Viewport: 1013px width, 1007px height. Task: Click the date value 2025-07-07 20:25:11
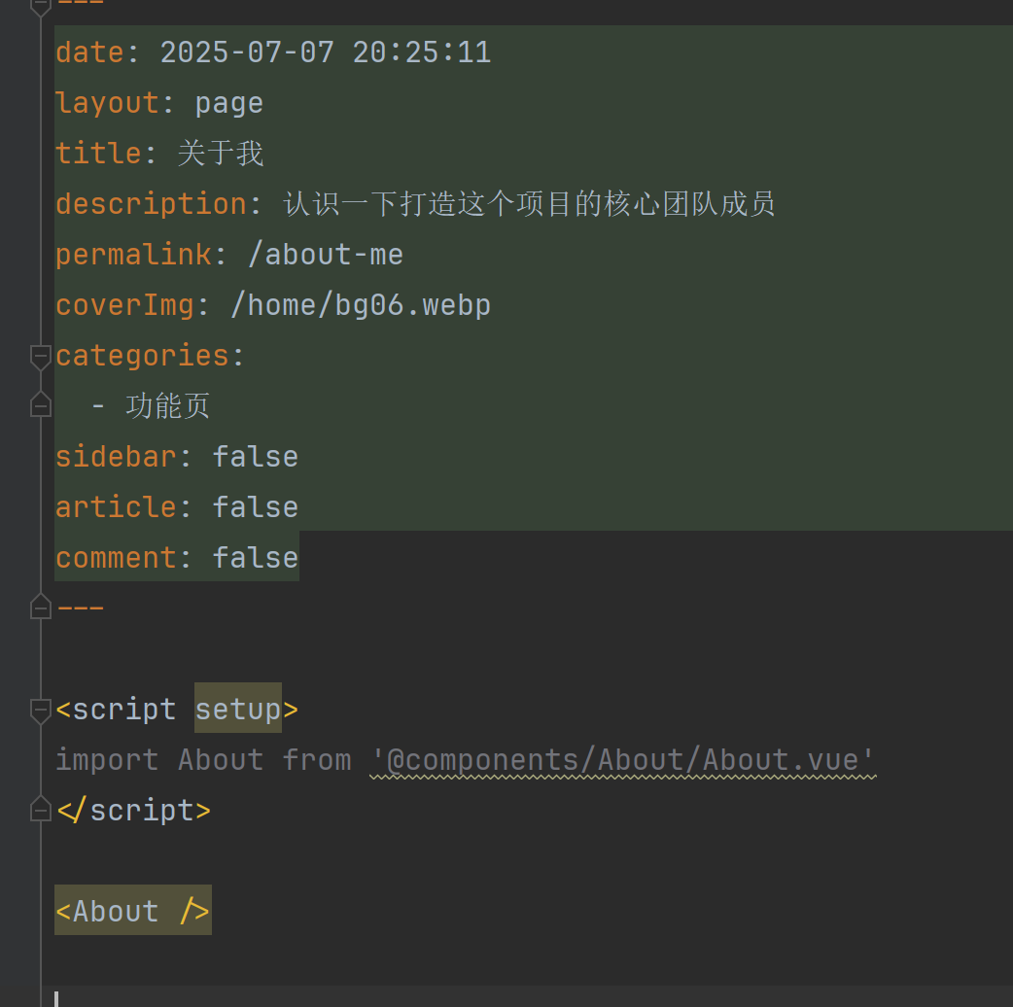click(x=326, y=52)
